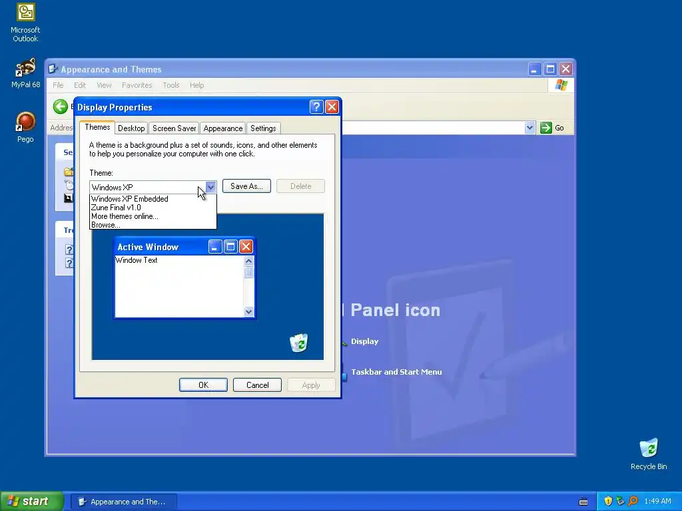Open the Favorites menu
Screen dimensions: 682x511
coord(137,85)
